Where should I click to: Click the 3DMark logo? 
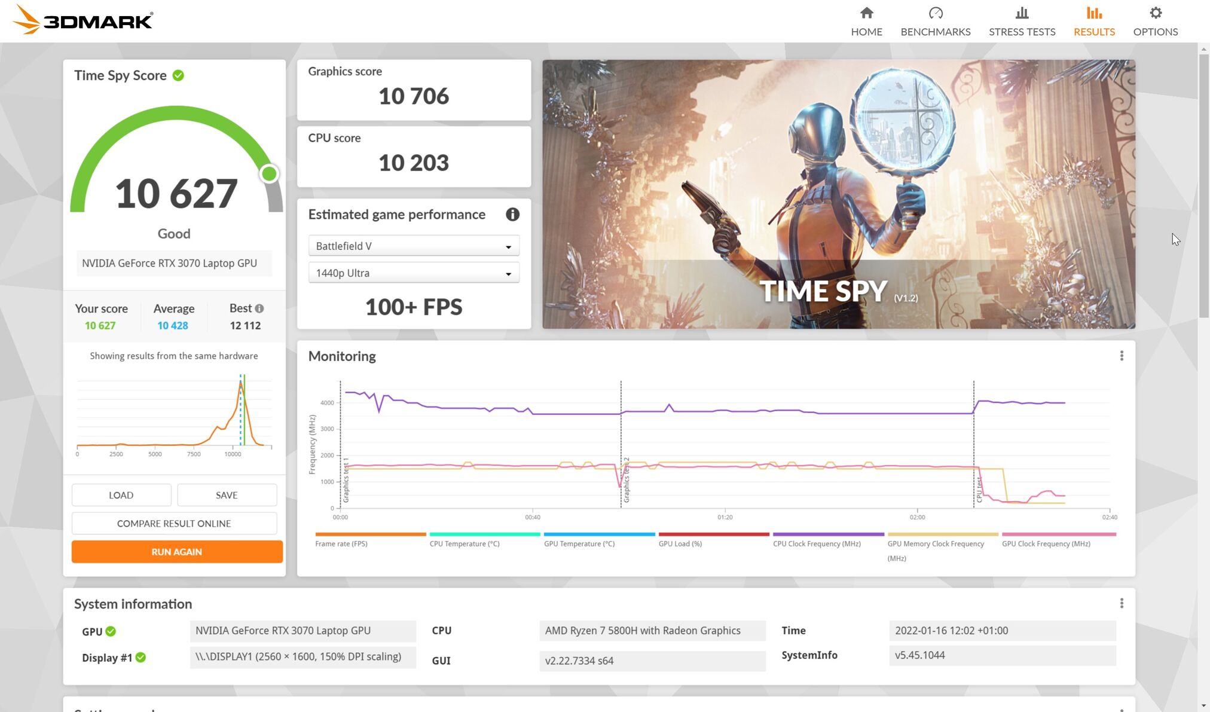pyautogui.click(x=82, y=20)
